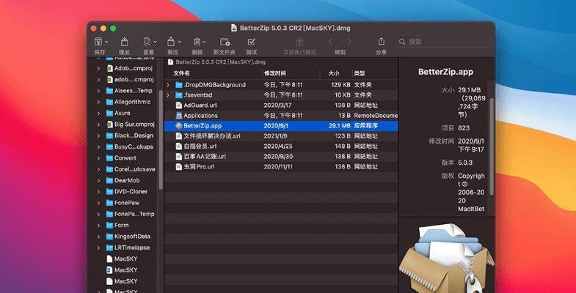576x293 pixels.
Task: Click the 129 KB size cell
Action: tap(340, 85)
